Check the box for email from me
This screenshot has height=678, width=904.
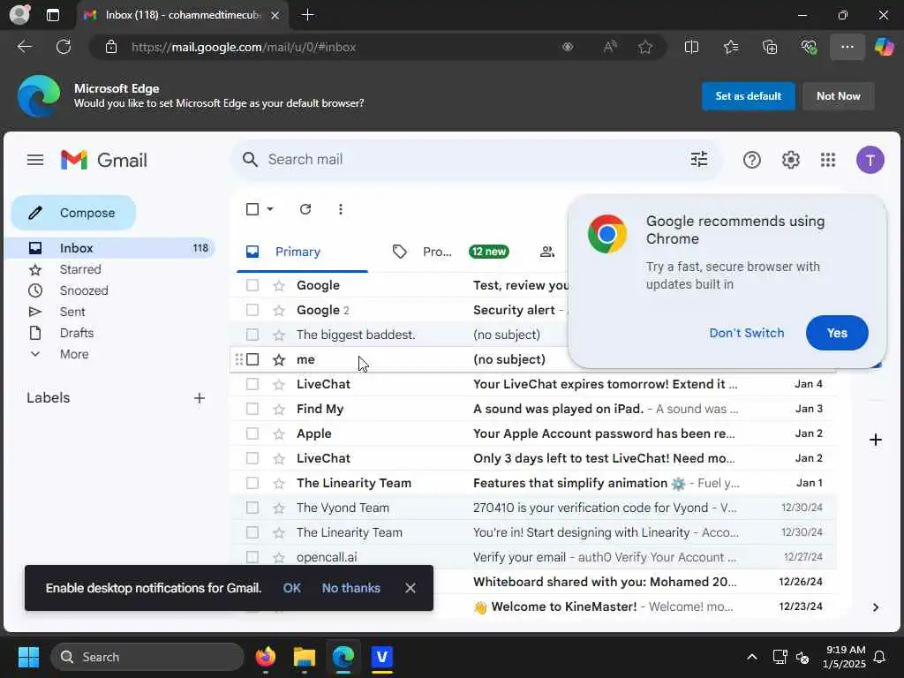tap(252, 360)
